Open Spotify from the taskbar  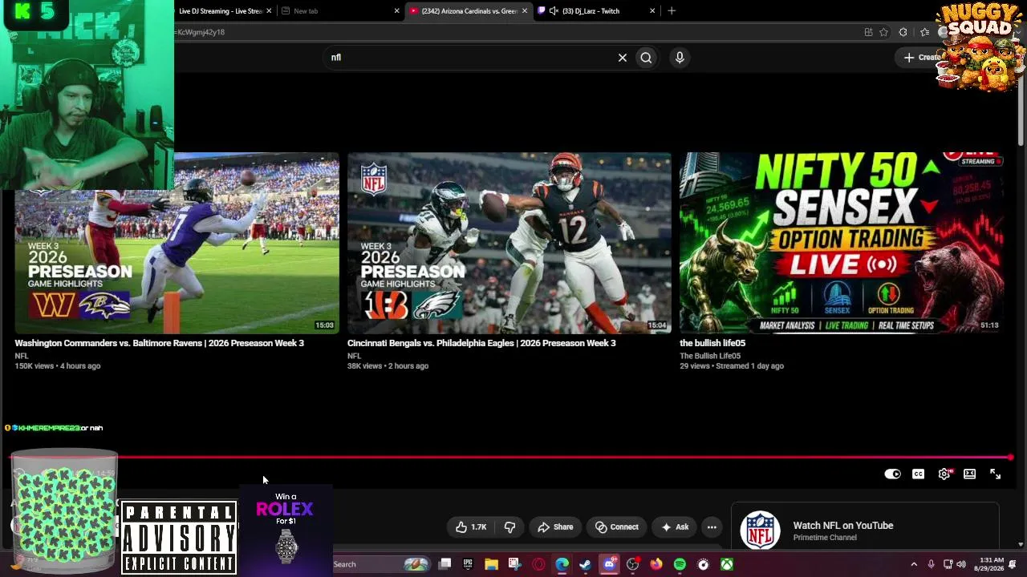click(x=680, y=564)
